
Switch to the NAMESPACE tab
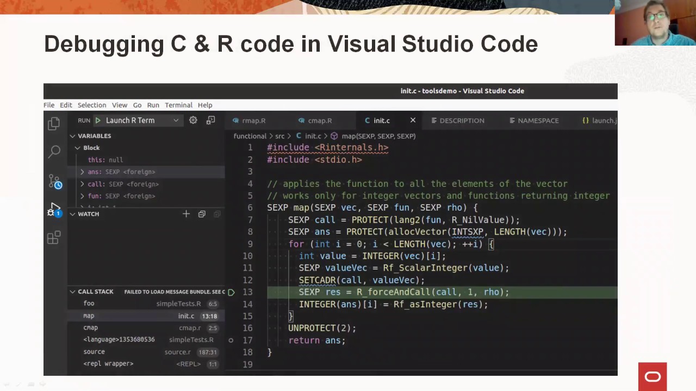[x=538, y=121]
